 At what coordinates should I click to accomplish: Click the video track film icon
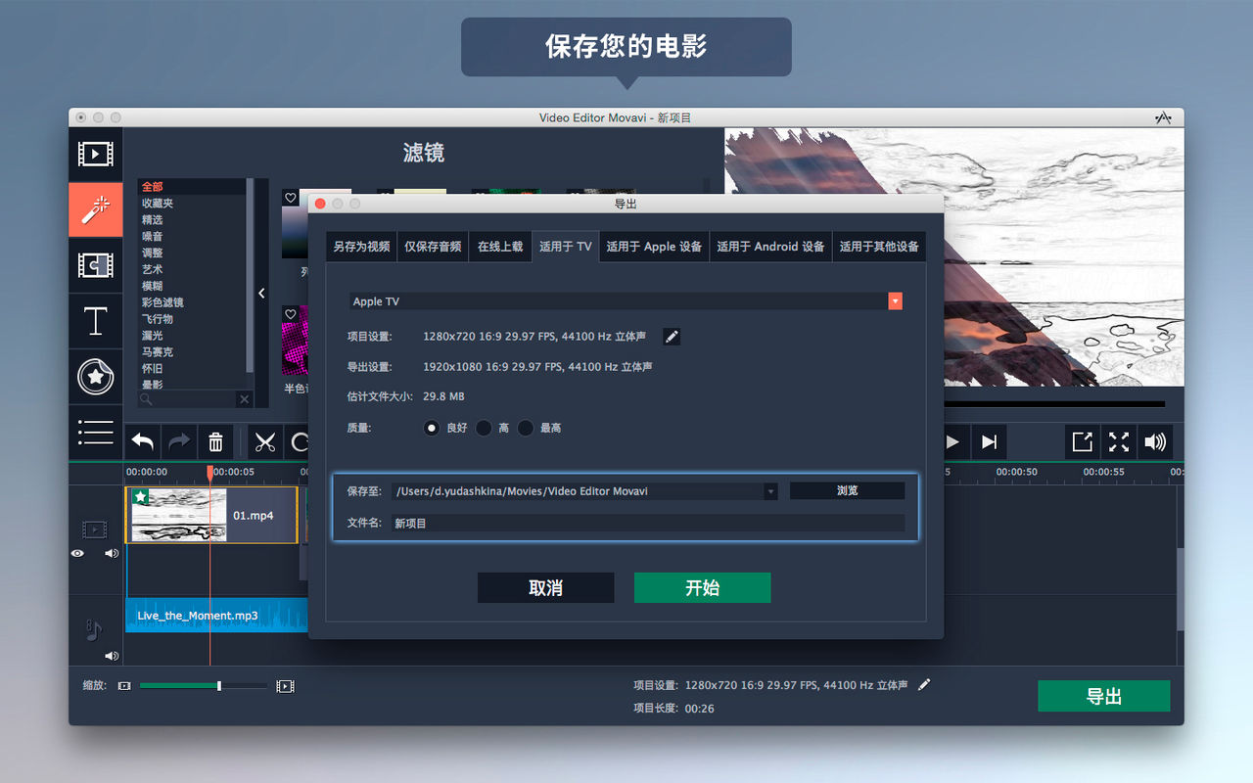[x=94, y=530]
